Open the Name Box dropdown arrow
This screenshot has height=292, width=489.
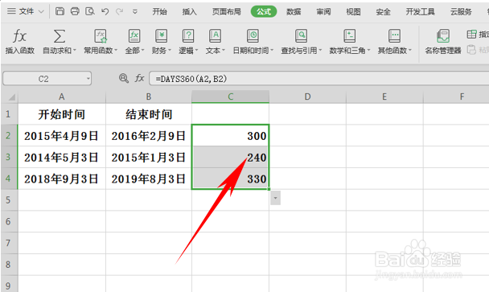(x=88, y=79)
